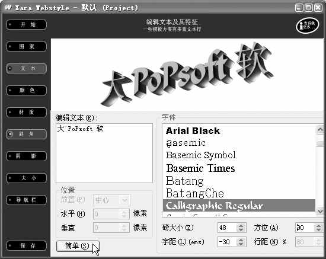
Task: Click font list scrollbar up arrow
Action: pyautogui.click(x=320, y=130)
